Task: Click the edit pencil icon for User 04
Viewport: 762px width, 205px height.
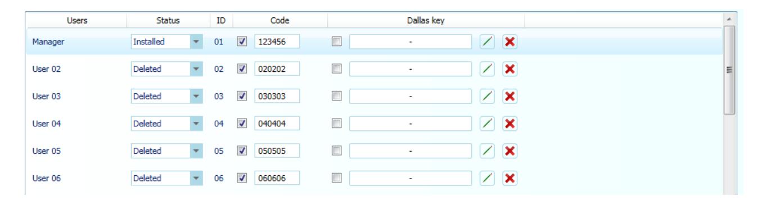Action: tap(487, 124)
